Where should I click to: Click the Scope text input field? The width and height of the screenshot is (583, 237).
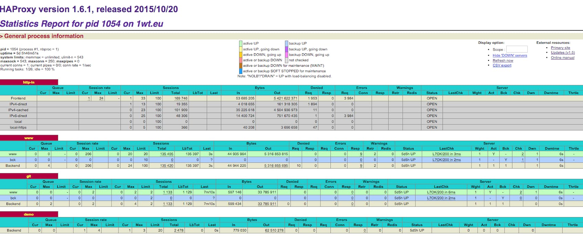click(516, 50)
